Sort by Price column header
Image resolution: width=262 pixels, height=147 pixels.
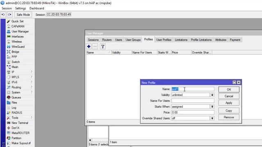pos(181,53)
